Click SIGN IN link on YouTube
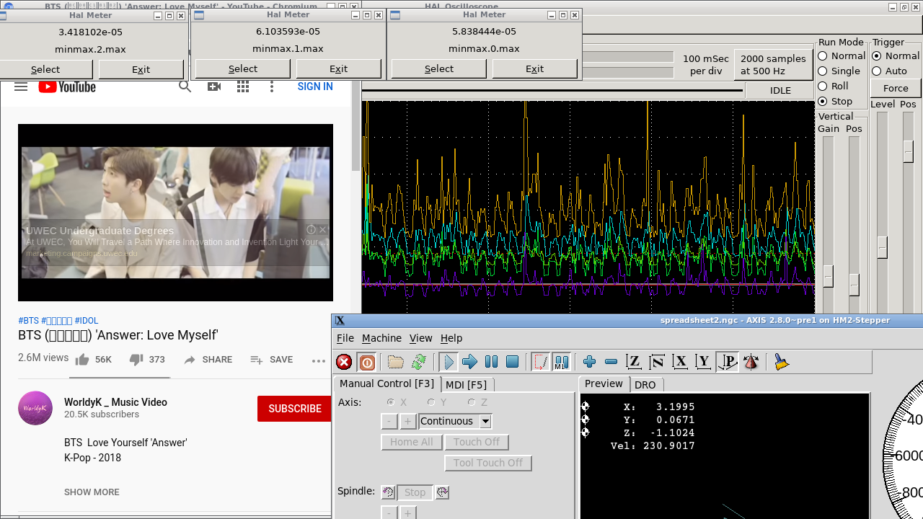The height and width of the screenshot is (519, 923). pyautogui.click(x=315, y=86)
